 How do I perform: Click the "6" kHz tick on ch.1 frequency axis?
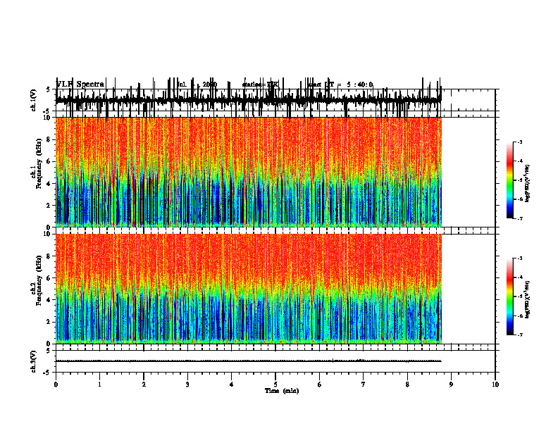49,161
